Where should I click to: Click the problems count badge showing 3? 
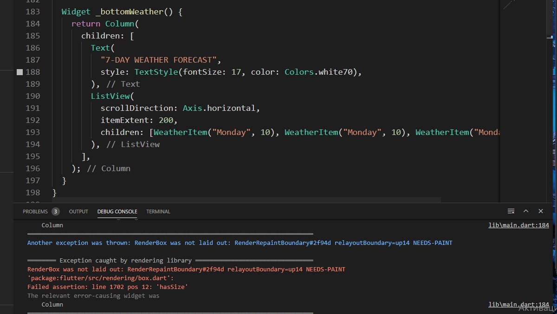[56, 211]
